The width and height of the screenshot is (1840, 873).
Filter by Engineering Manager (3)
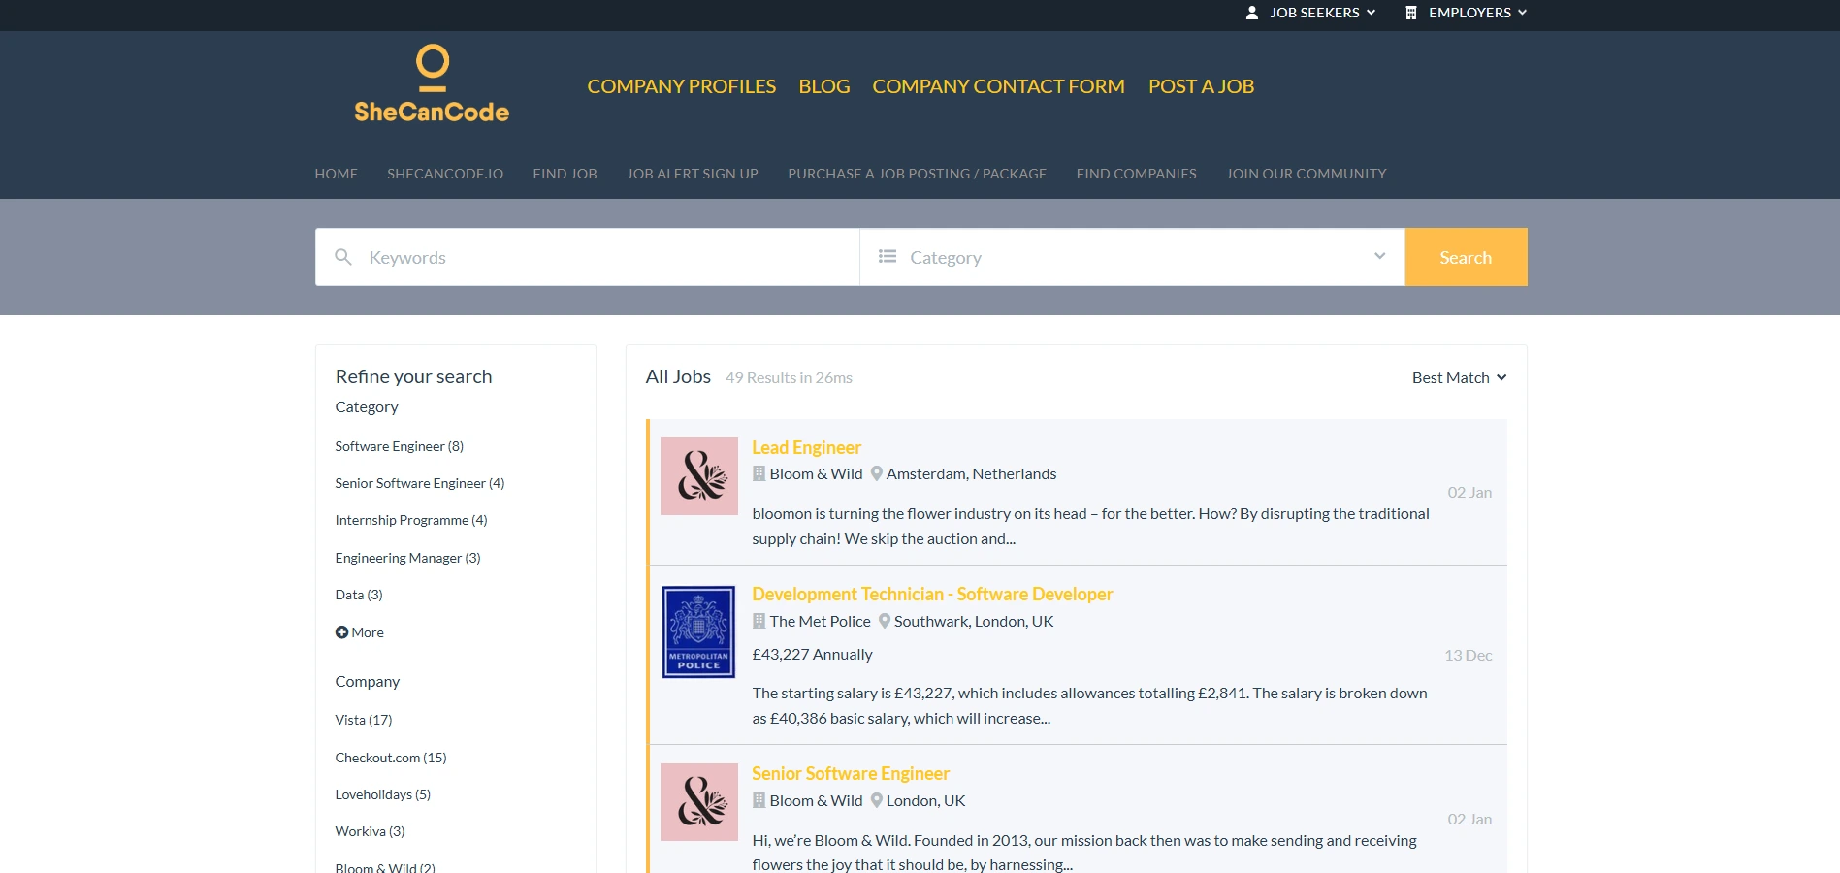[x=407, y=558]
